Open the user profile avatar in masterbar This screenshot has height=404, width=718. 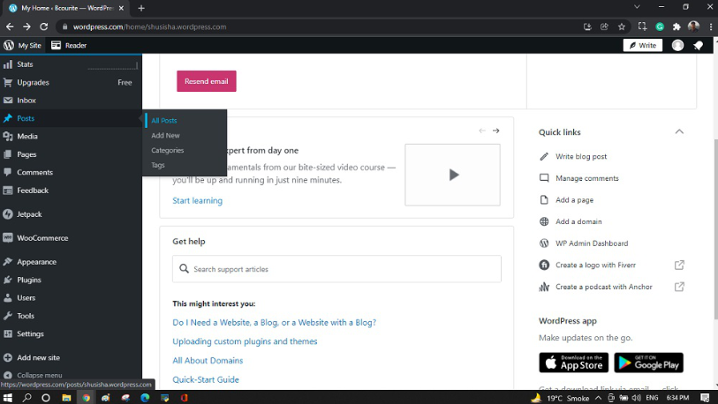point(677,45)
